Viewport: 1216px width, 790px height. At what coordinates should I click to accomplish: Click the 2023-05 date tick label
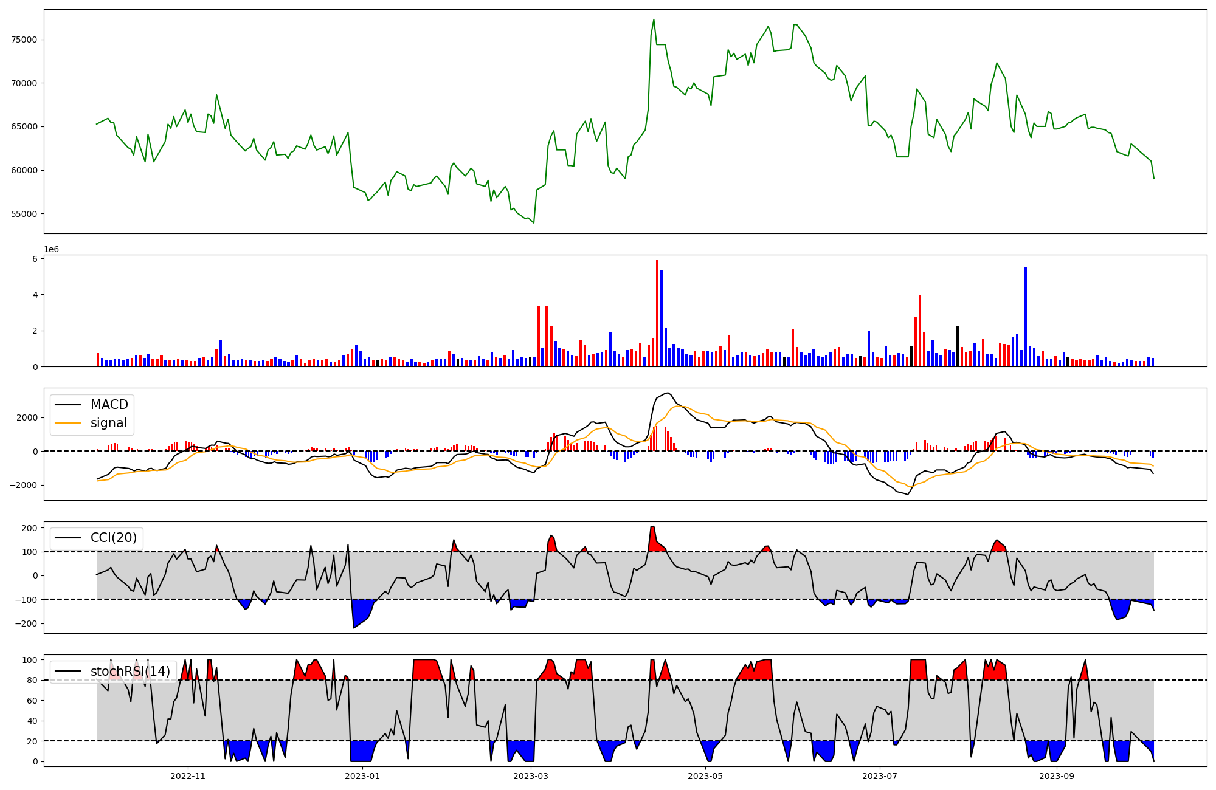tap(705, 776)
